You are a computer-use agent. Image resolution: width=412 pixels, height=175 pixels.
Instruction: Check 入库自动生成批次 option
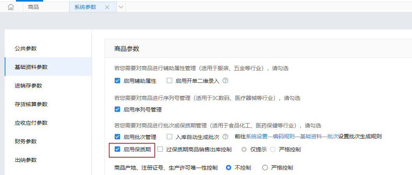[x=169, y=137]
